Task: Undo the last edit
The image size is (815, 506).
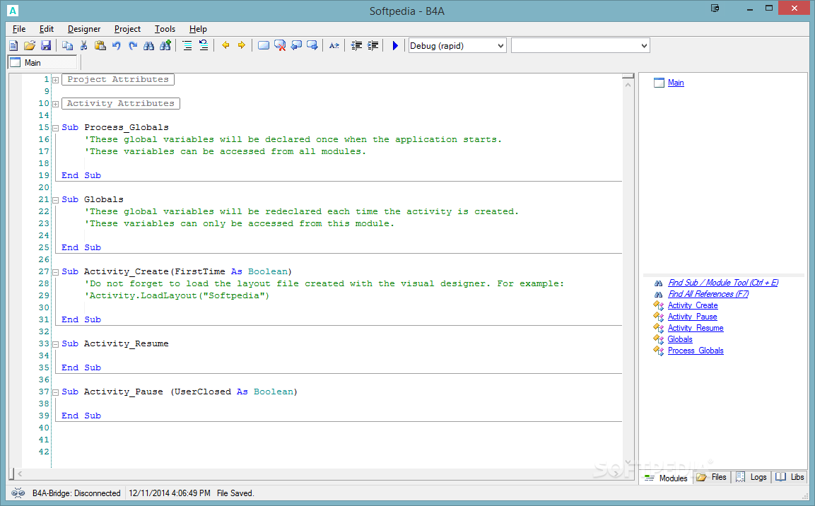Action: point(117,46)
